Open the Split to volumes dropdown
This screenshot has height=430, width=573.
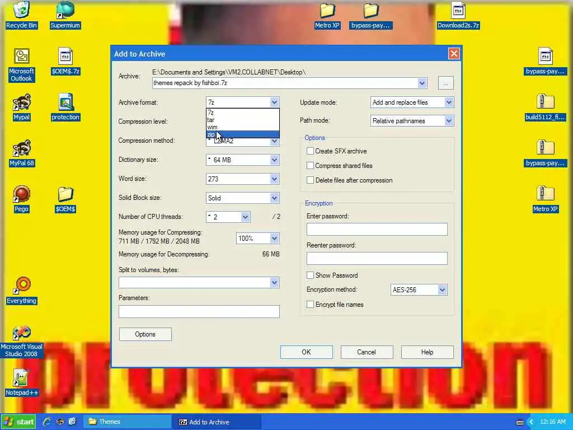click(x=274, y=282)
